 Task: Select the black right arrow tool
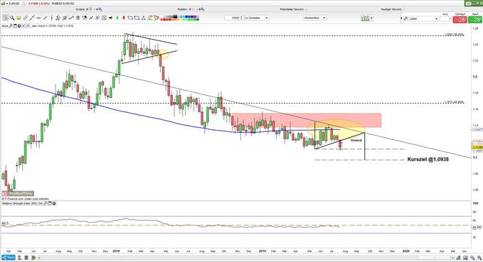tap(110, 18)
